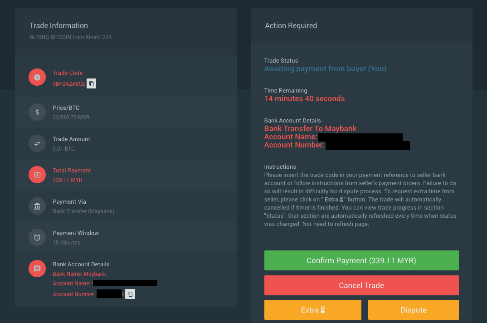Click Bank Transfer To Maybank heading
The image size is (487, 323).
310,128
